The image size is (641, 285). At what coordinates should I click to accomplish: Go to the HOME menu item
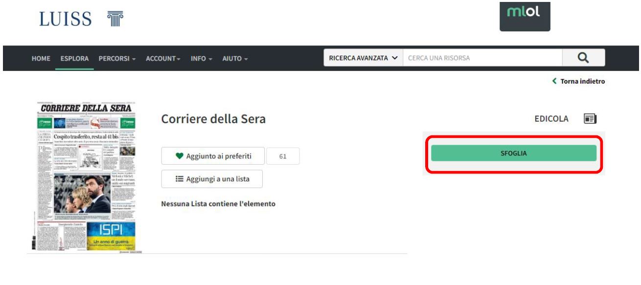pos(41,58)
